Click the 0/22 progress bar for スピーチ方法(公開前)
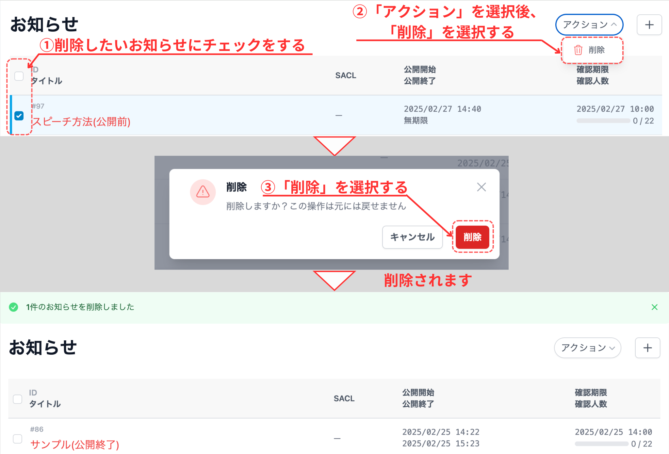Image resolution: width=669 pixels, height=454 pixels. point(603,121)
